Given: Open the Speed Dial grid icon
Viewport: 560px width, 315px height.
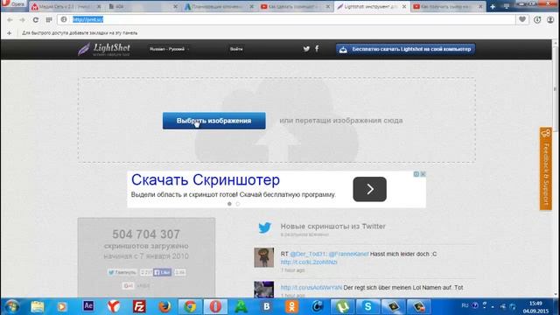Looking at the screenshot, I should click(49, 20).
